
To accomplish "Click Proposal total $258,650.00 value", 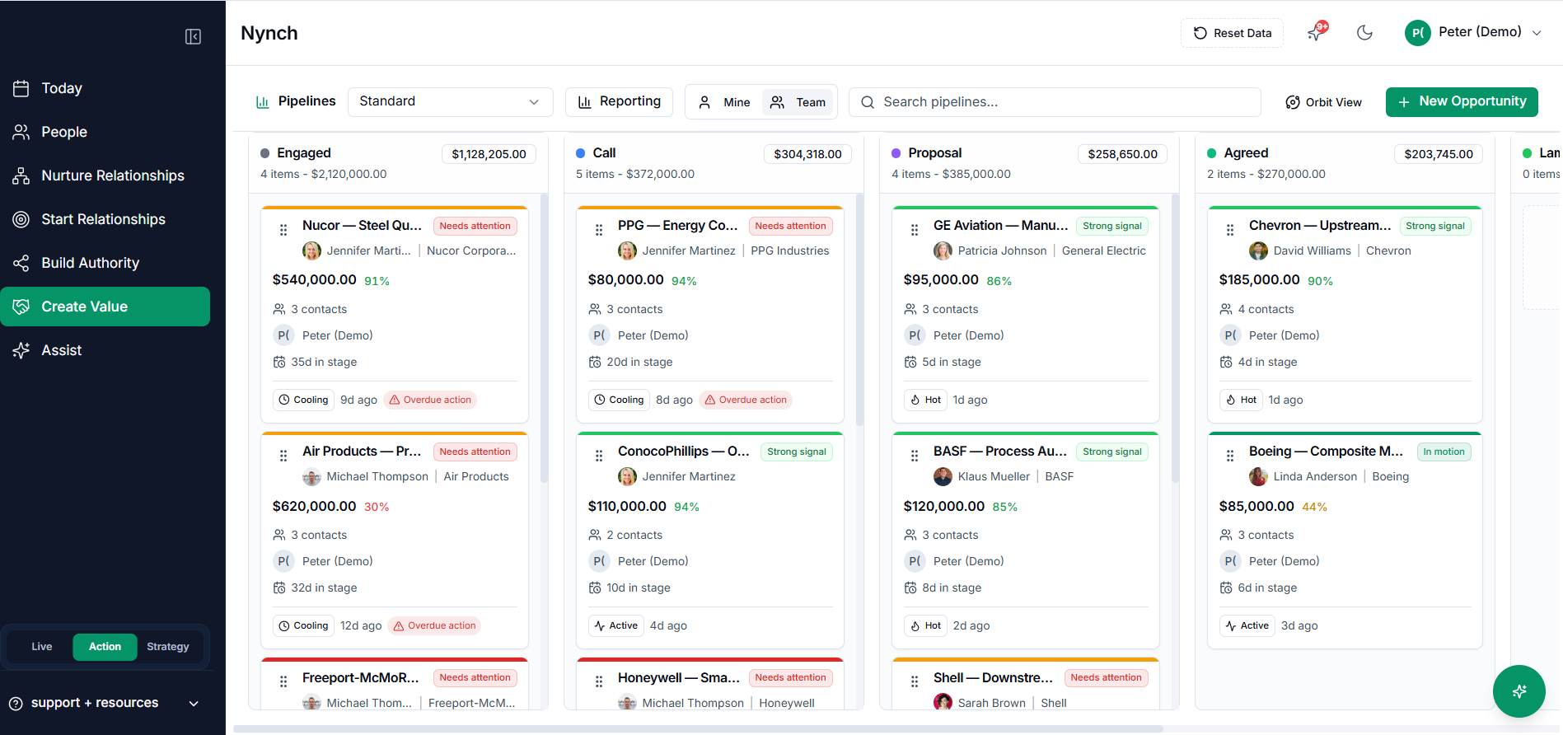I will 1122,154.
